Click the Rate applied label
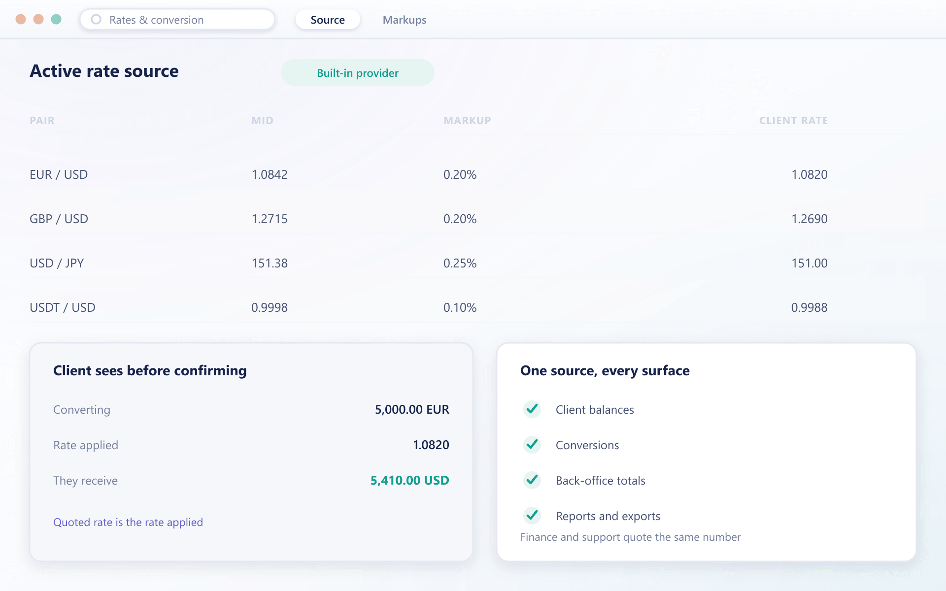Screen dimensions: 946x591 tap(86, 445)
